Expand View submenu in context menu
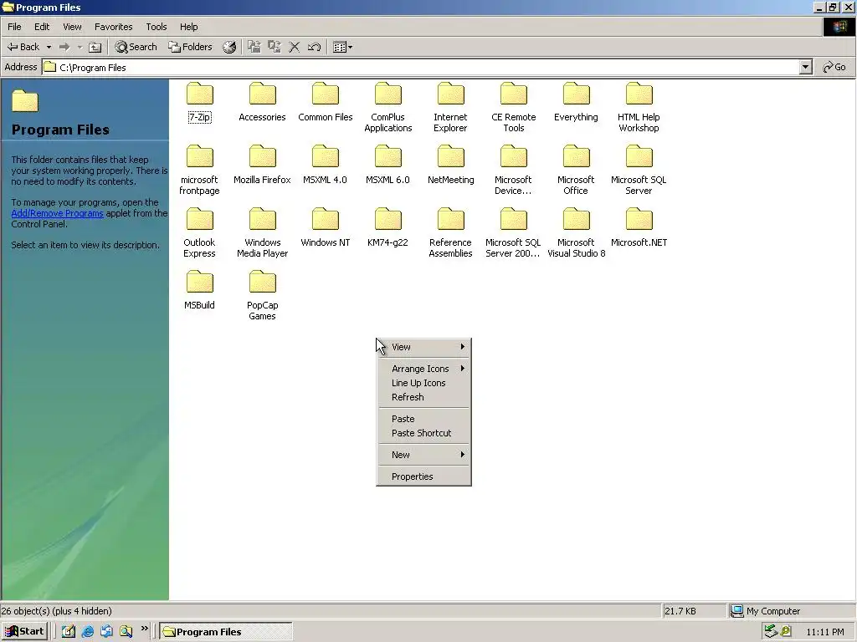This screenshot has height=642, width=857. (x=423, y=347)
